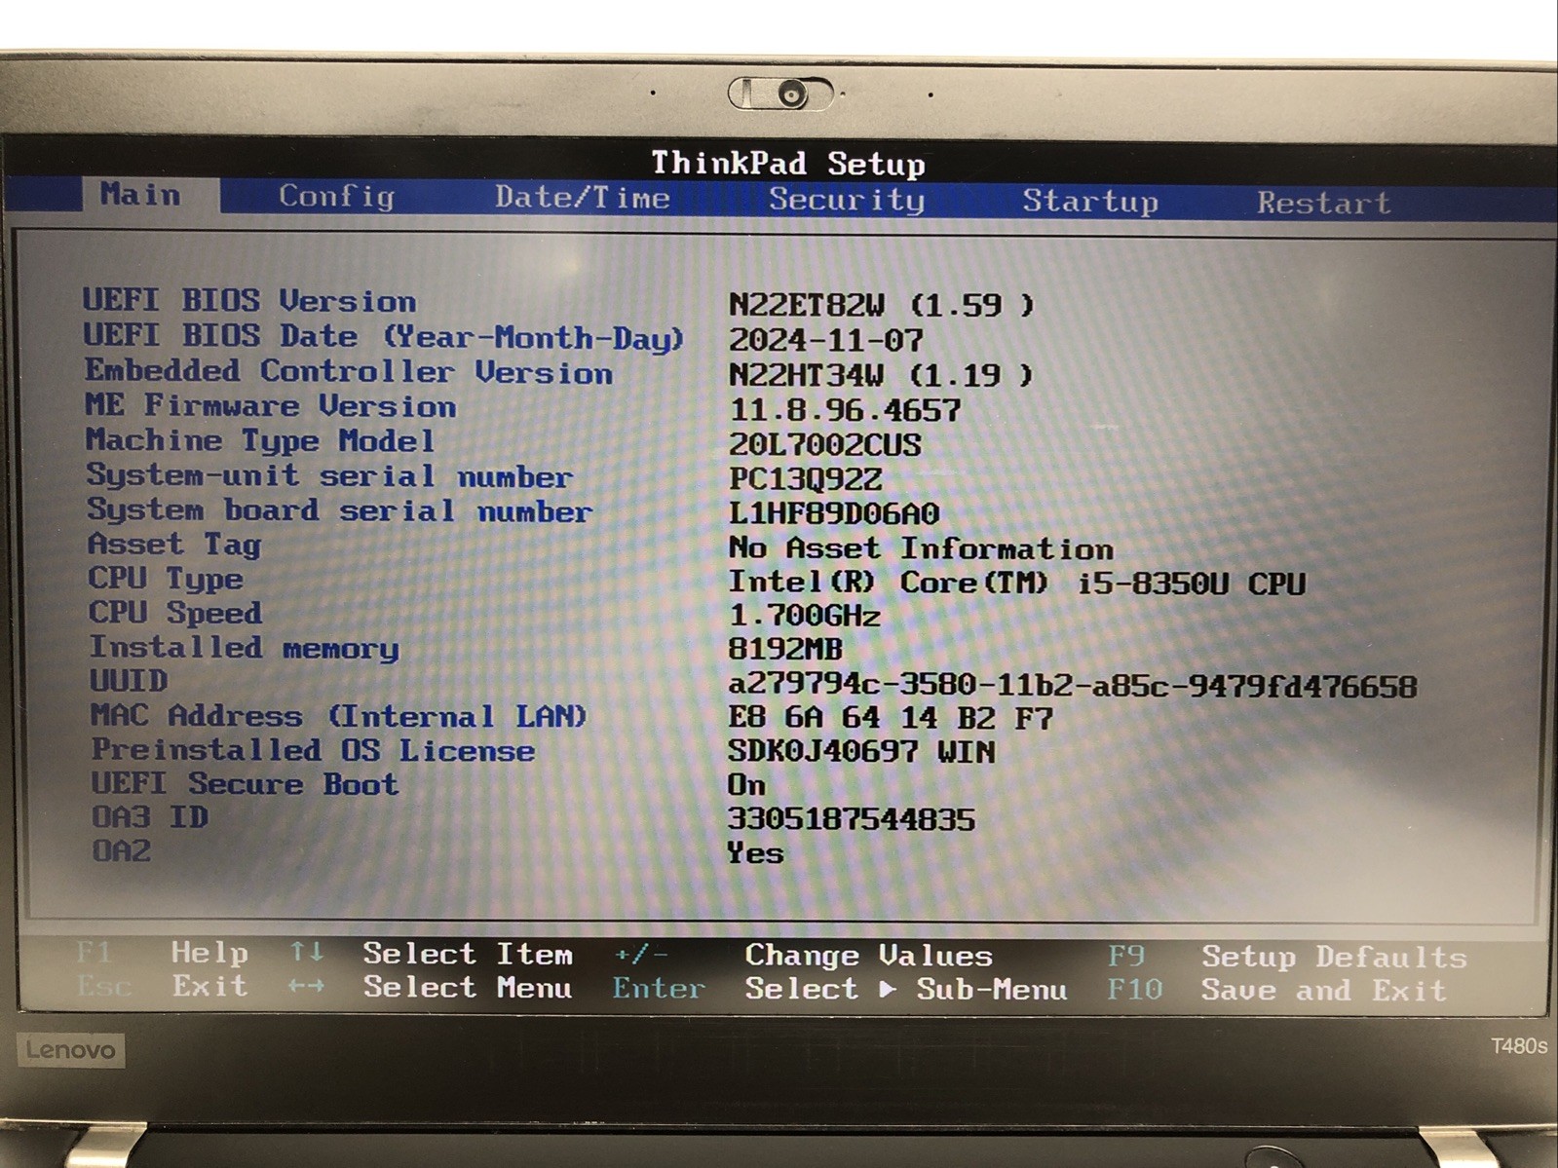The image size is (1558, 1168).
Task: Open the Security tab
Action: [x=847, y=200]
